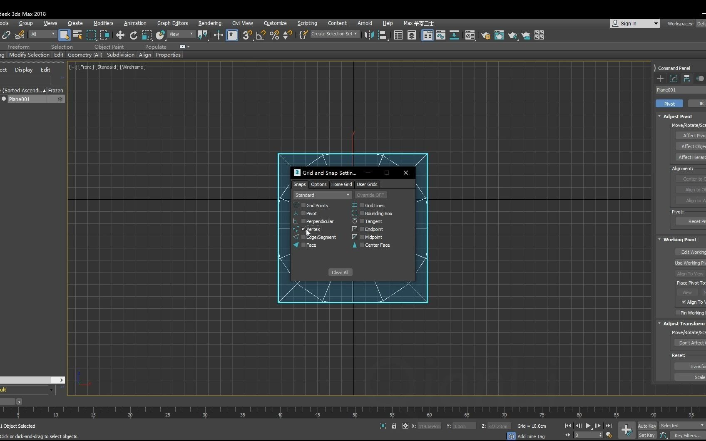Go to the end frame button
This screenshot has height=441, width=706.
tap(609, 426)
